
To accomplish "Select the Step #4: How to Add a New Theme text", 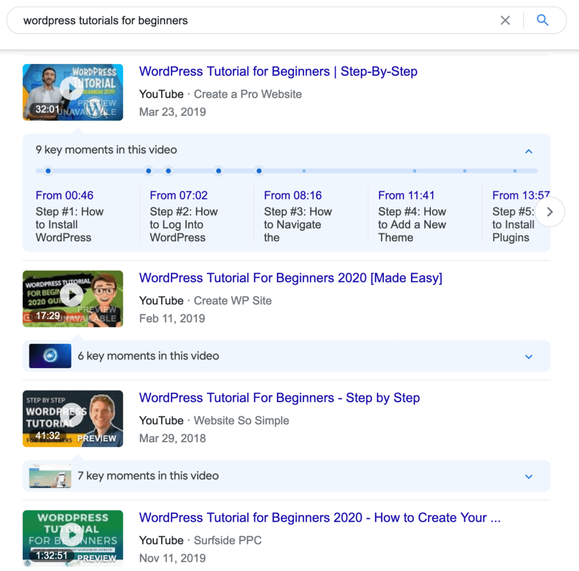I will (x=412, y=224).
